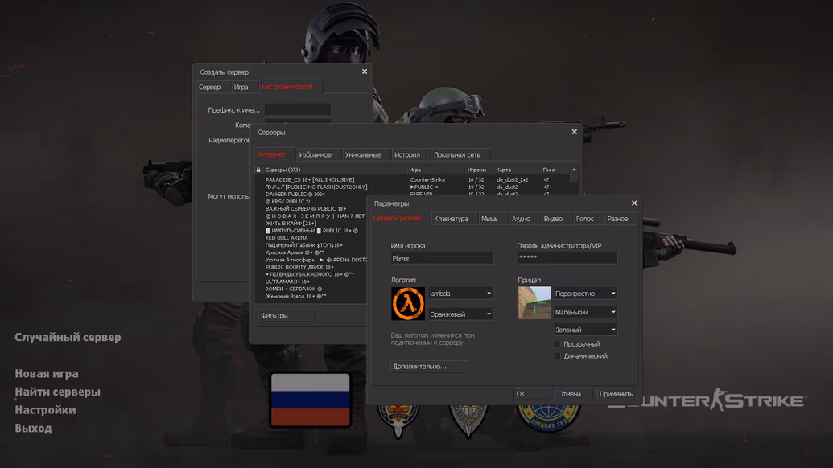Image resolution: width=833 pixels, height=468 pixels.
Task: Click the lock icon in server list header
Action: (258, 169)
